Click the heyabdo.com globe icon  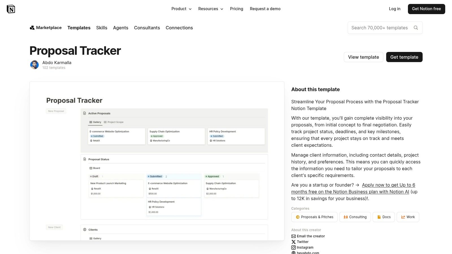coord(294,253)
